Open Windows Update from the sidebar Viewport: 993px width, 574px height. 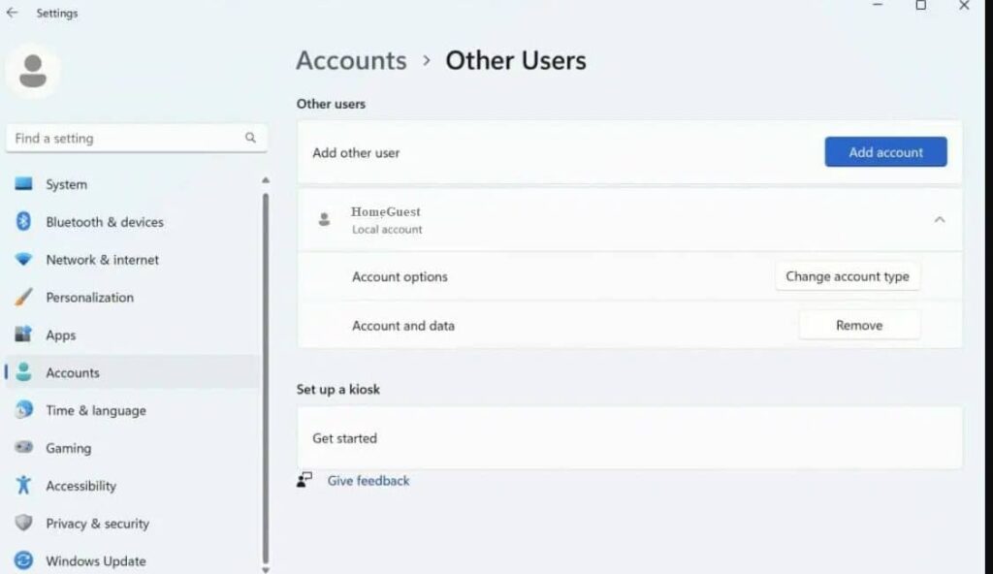(x=94, y=560)
